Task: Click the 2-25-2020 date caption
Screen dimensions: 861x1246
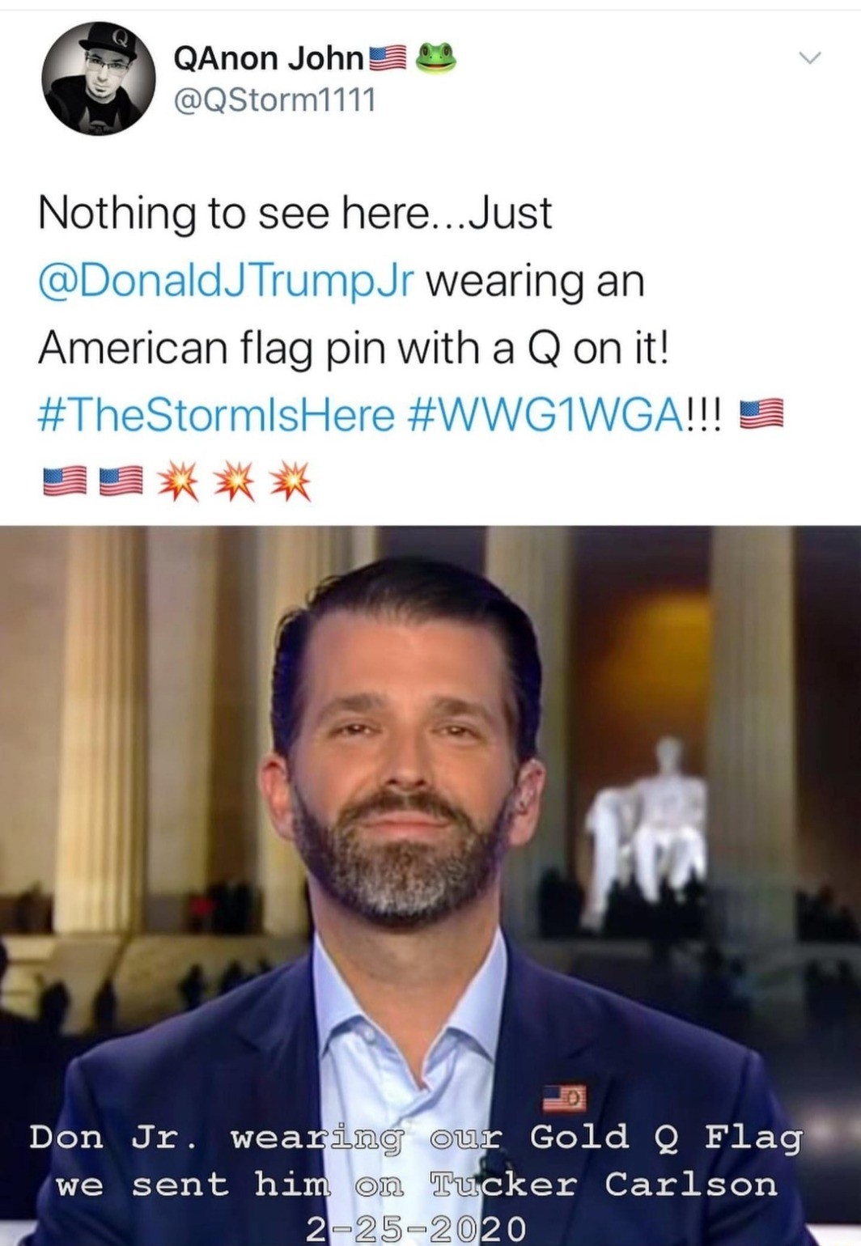Action: (416, 1227)
